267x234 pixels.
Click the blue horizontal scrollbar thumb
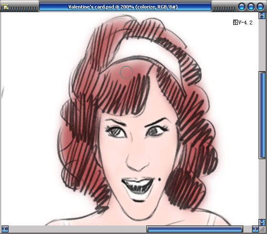tap(195, 229)
